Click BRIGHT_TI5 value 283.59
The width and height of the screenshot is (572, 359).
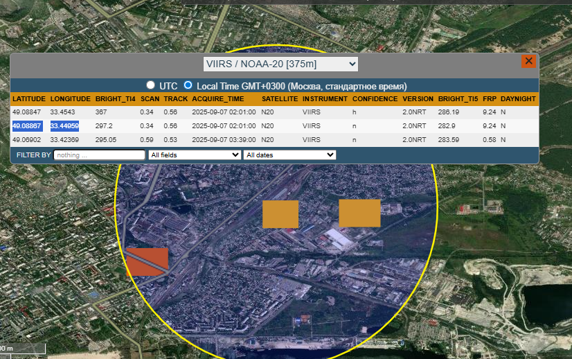click(449, 140)
